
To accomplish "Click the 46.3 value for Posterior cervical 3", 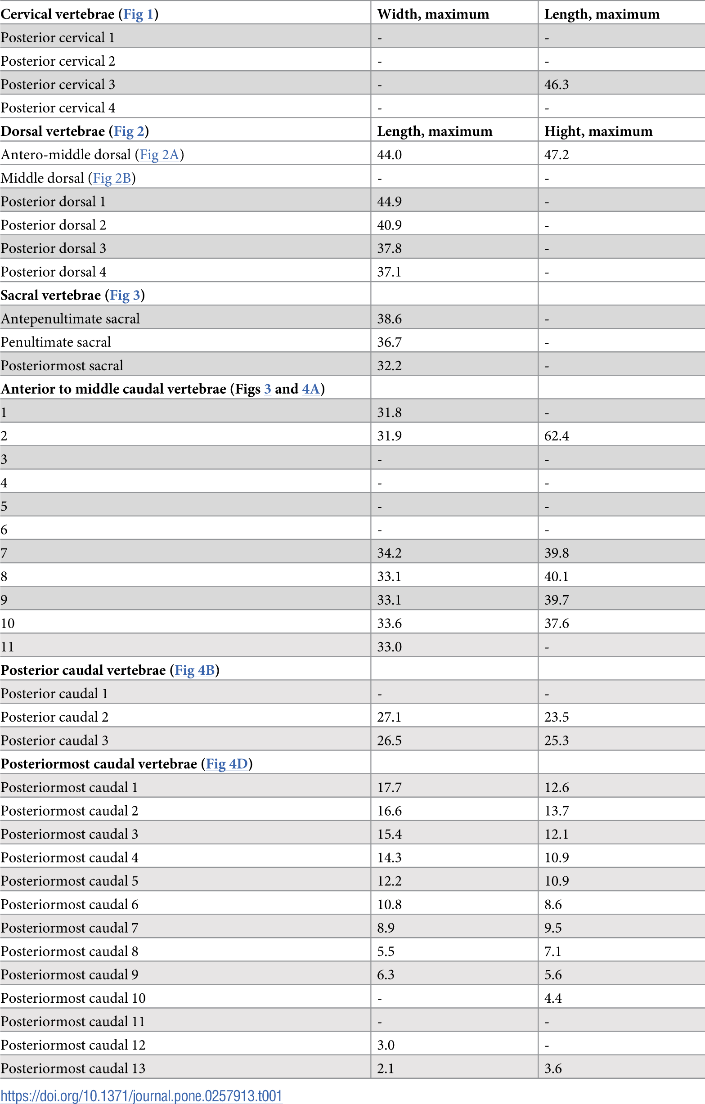I will click(x=556, y=85).
